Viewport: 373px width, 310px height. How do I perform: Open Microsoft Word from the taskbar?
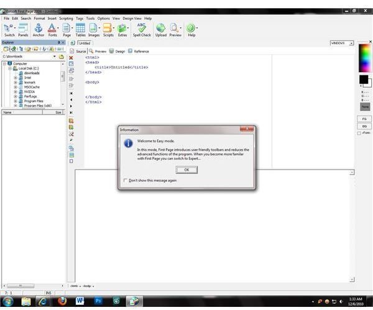pyautogui.click(x=80, y=301)
